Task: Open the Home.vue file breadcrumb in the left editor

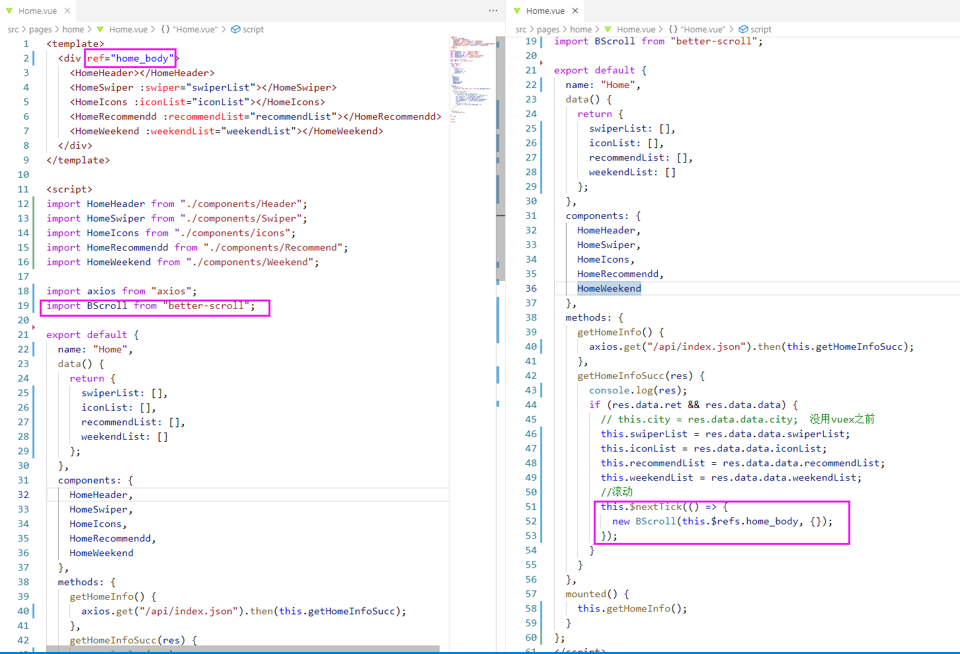Action: point(122,29)
